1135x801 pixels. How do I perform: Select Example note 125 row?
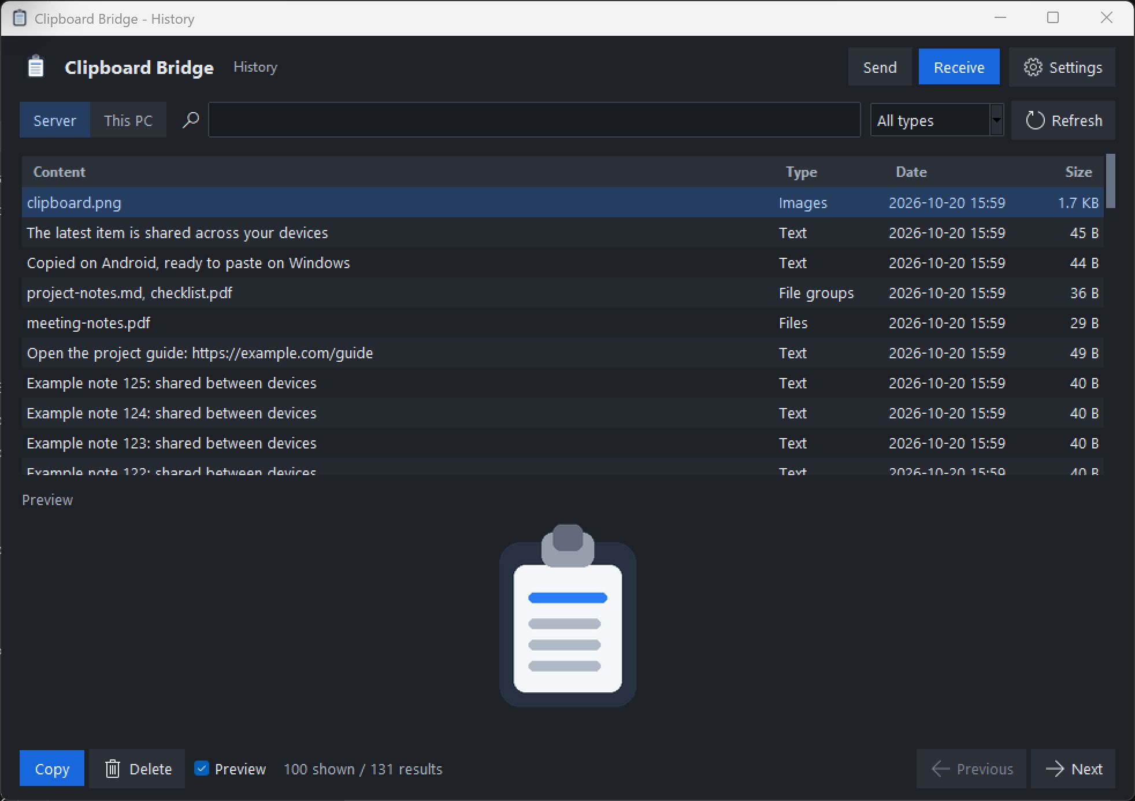coord(563,383)
